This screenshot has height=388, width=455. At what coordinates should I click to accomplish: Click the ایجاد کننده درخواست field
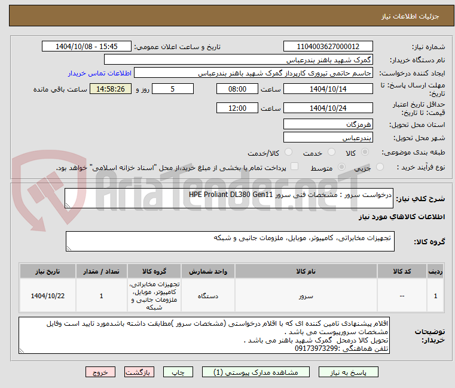[254, 73]
